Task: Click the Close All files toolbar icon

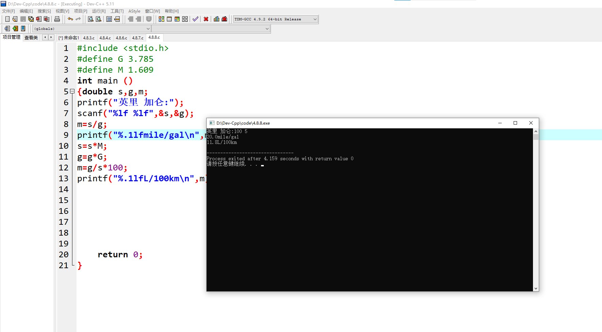Action: coord(47,19)
